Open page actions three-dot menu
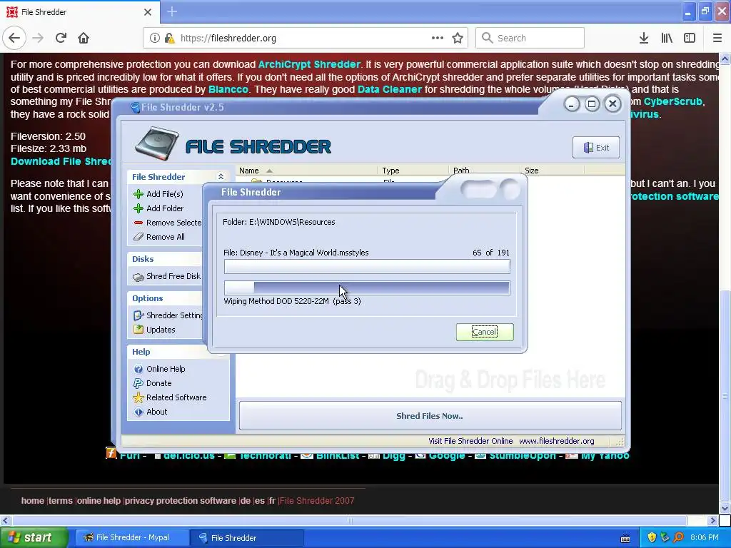Screen dimensions: 731x548 point(438,38)
